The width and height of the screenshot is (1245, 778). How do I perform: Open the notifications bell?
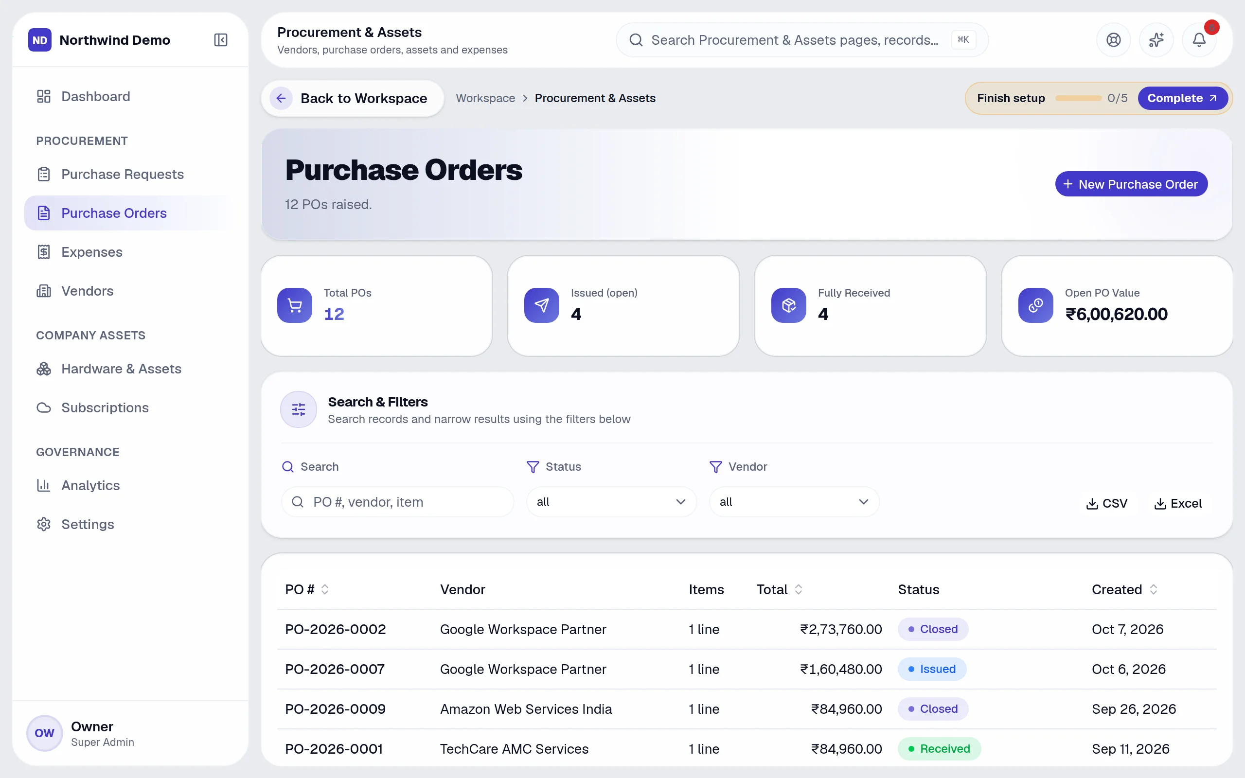tap(1199, 40)
